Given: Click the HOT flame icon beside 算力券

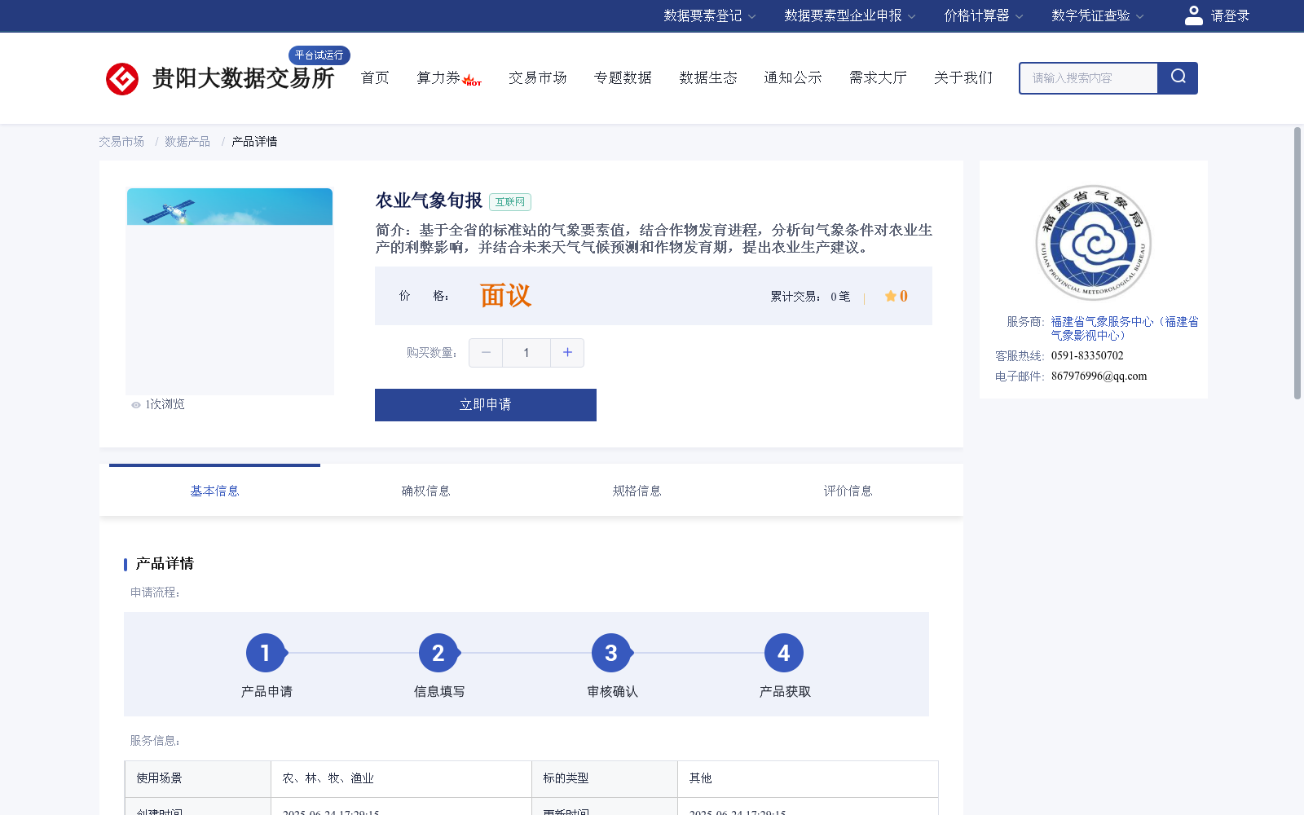Looking at the screenshot, I should 472,80.
